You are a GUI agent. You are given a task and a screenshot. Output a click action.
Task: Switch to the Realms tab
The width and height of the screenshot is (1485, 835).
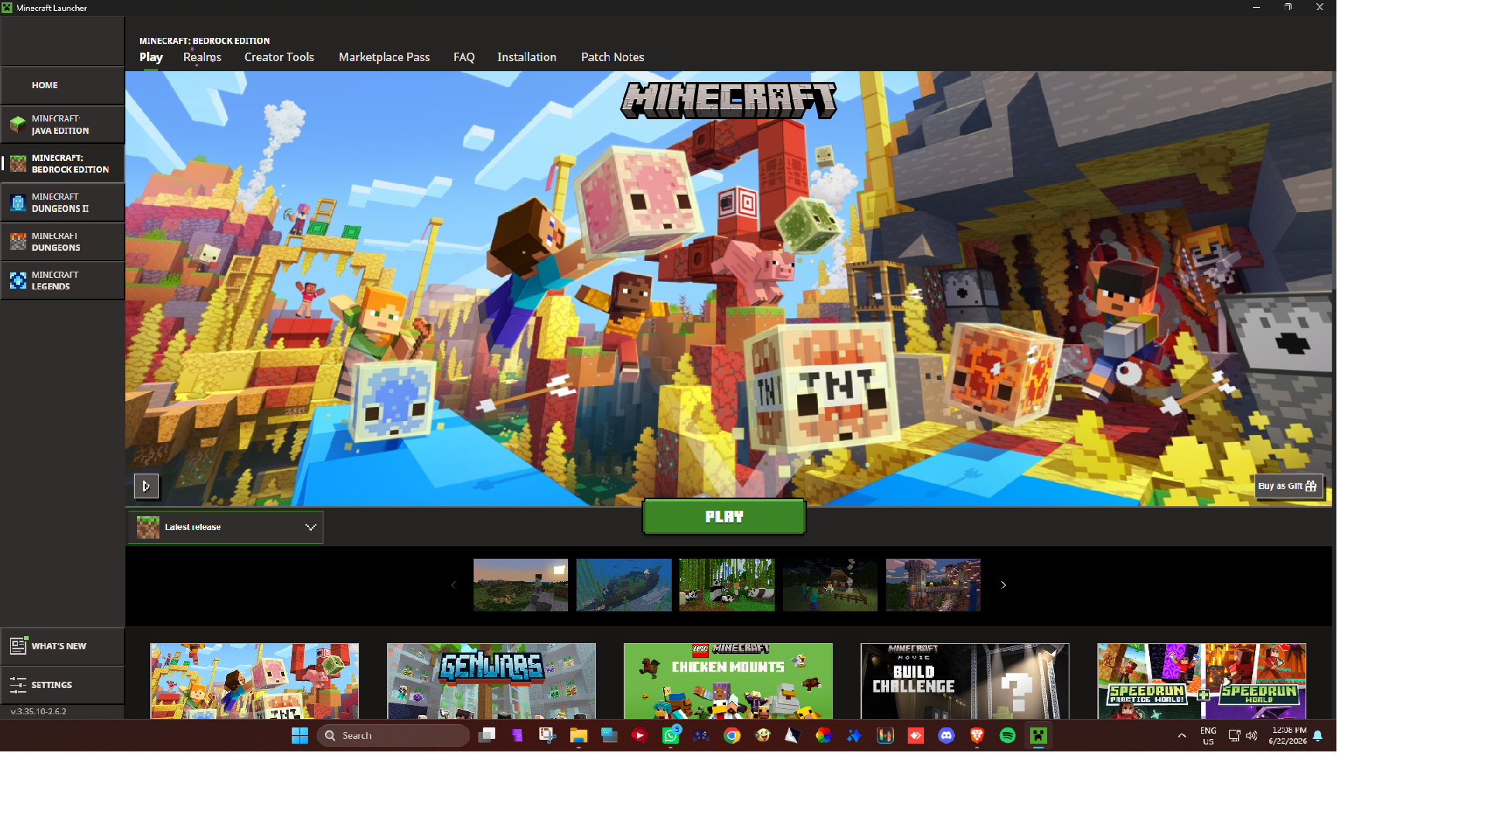[x=202, y=57]
